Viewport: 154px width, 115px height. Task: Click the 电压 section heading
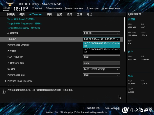point(131,76)
